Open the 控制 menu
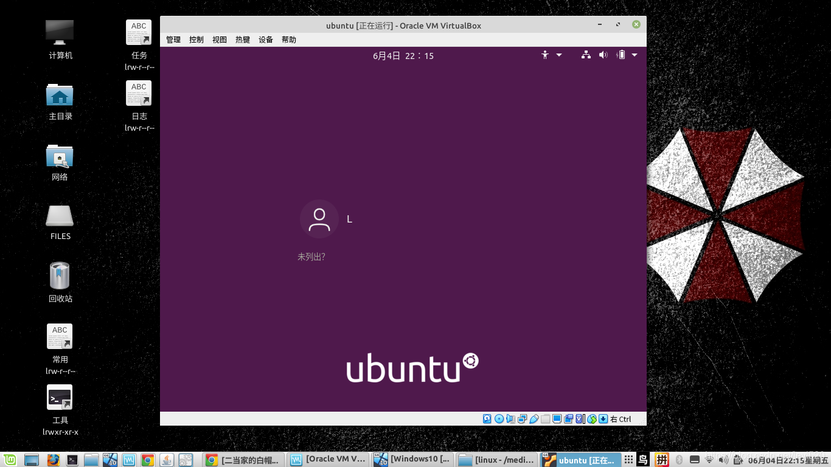The width and height of the screenshot is (831, 467). click(x=196, y=40)
